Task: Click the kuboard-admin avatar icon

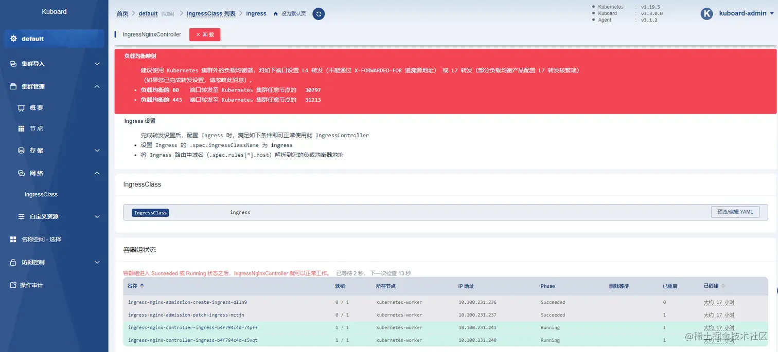Action: click(x=706, y=13)
